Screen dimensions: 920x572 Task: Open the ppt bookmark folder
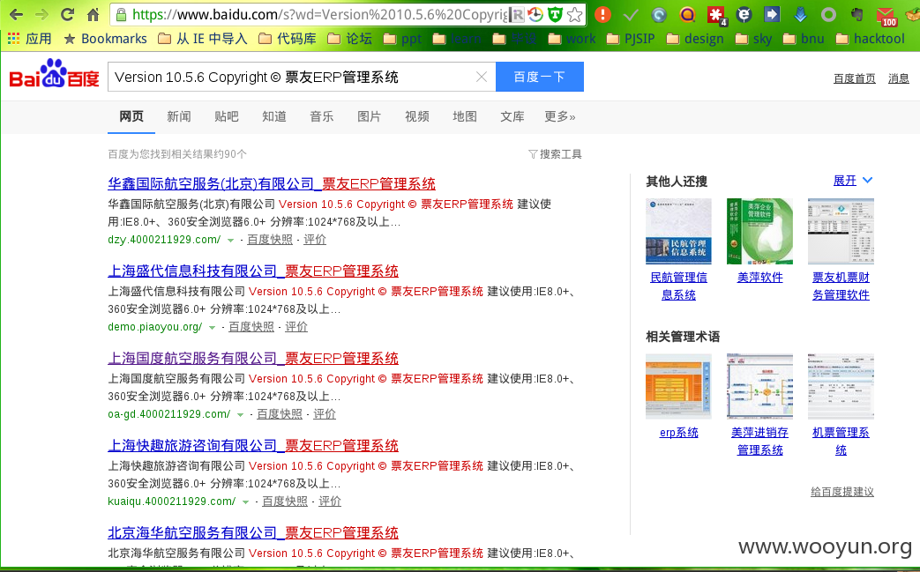[402, 39]
